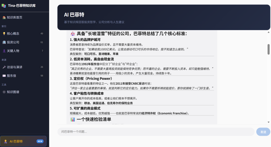This screenshot has height=147, width=271.
Task: Click the Tina-巴菲特知识库 title
Action: click(22, 6)
